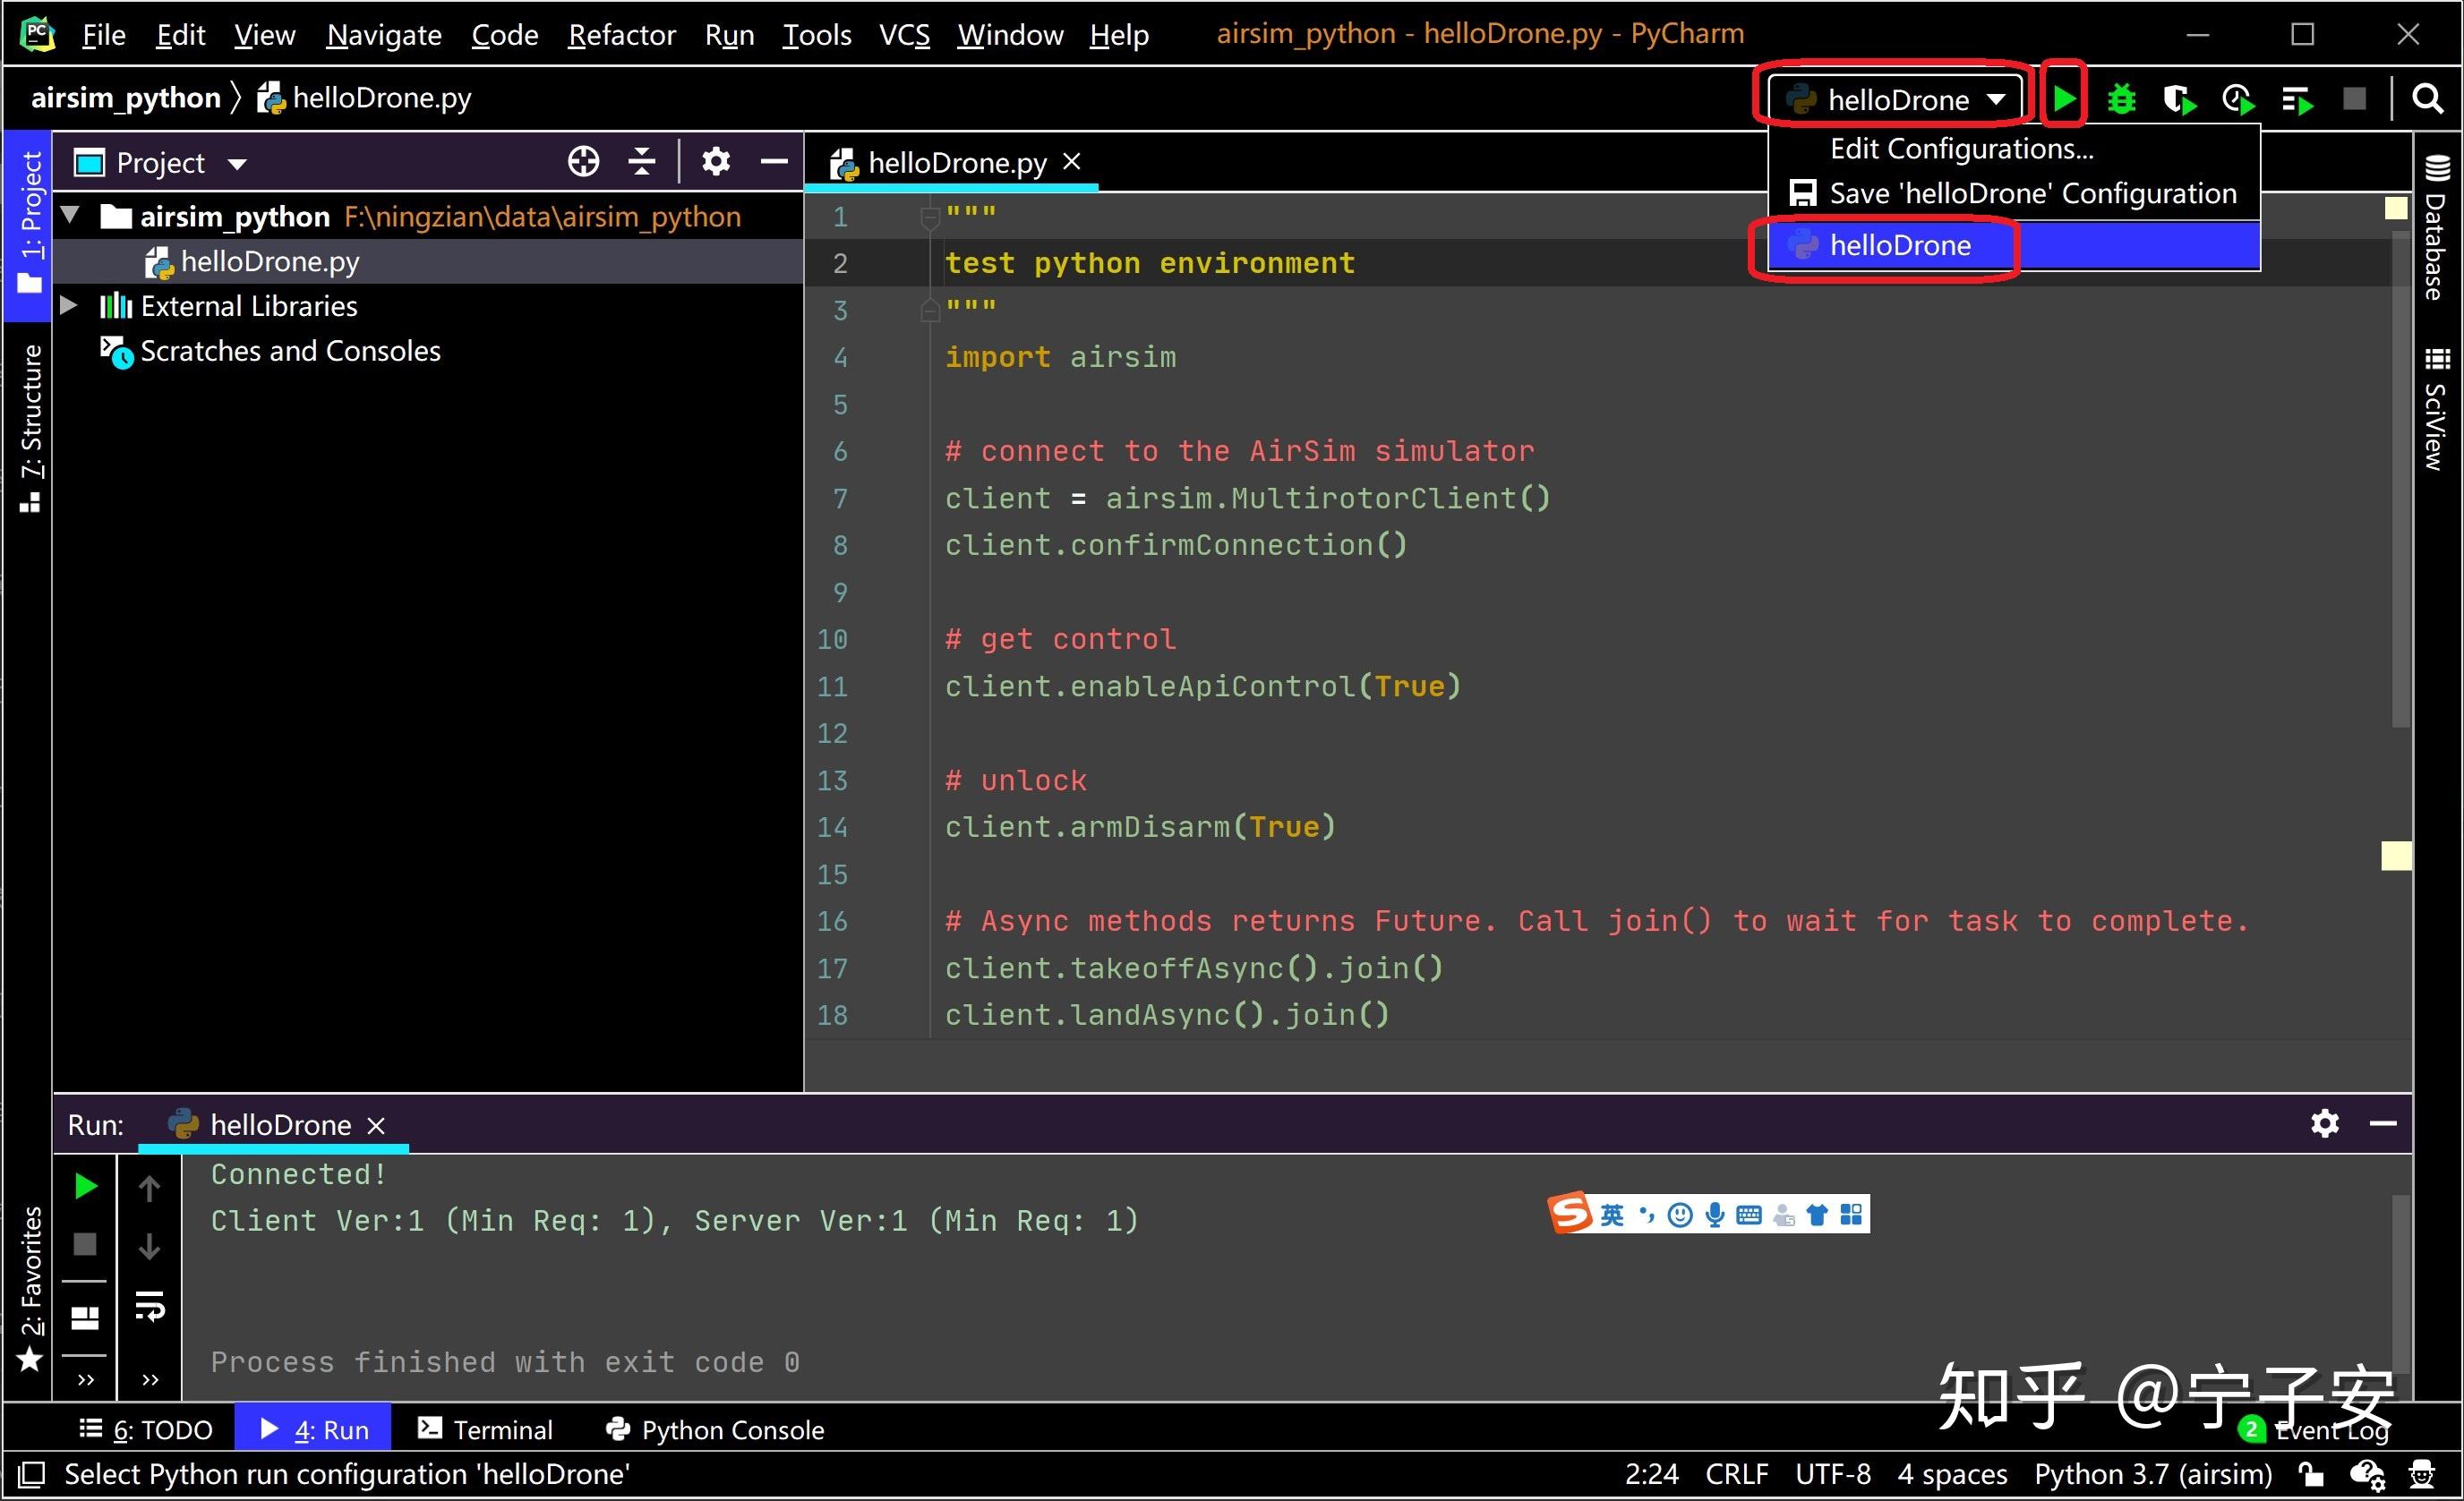Expand External Libraries node

[70, 305]
